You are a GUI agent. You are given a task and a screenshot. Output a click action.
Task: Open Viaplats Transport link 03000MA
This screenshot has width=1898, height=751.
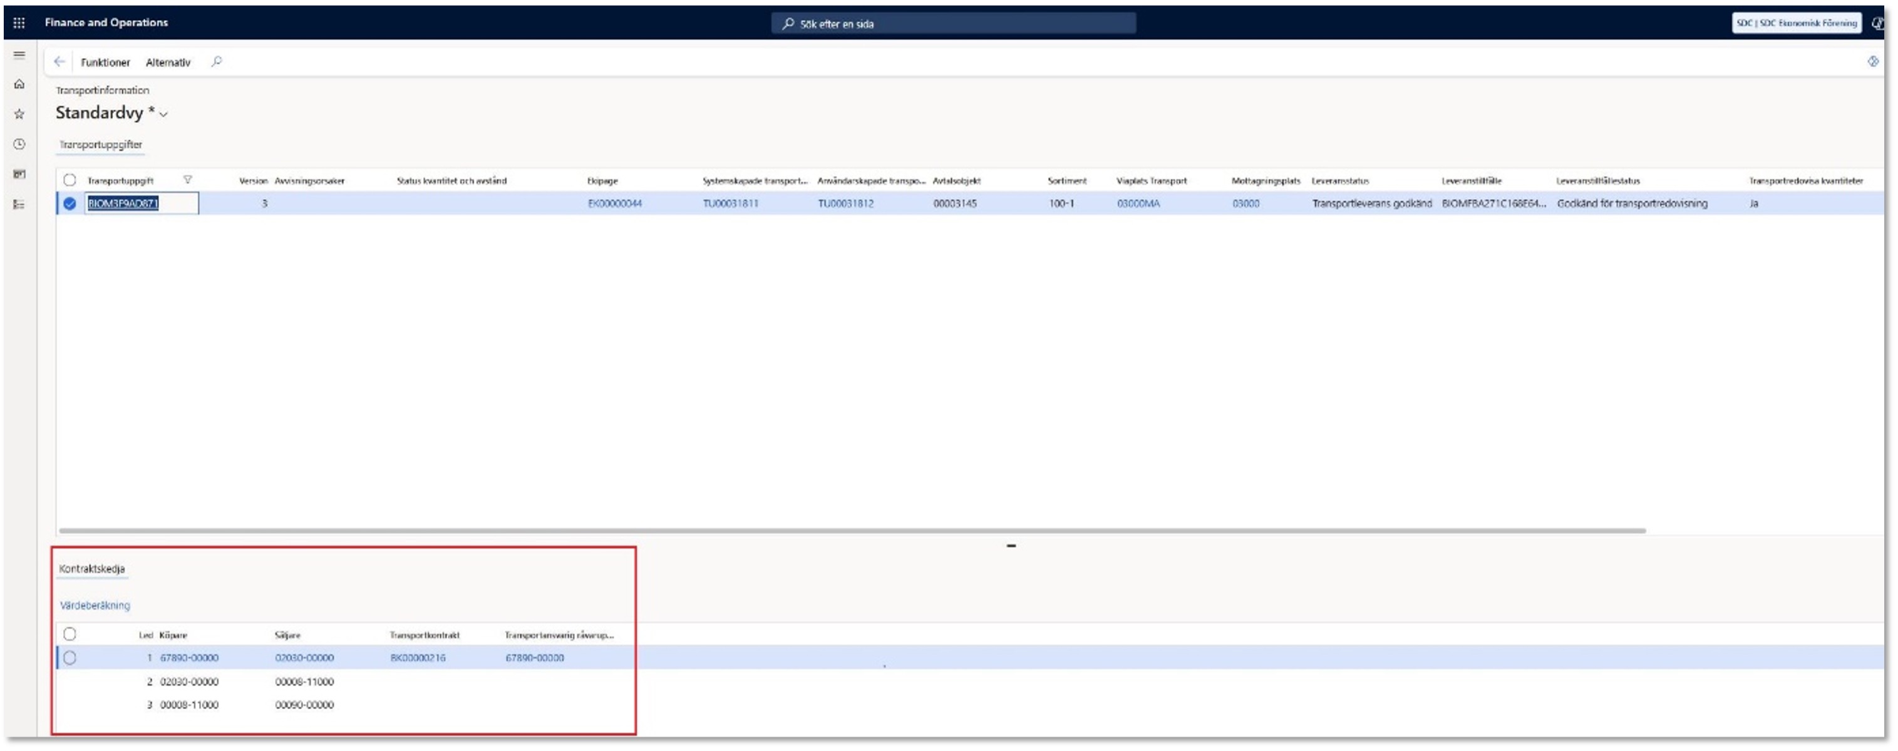pos(1138,204)
